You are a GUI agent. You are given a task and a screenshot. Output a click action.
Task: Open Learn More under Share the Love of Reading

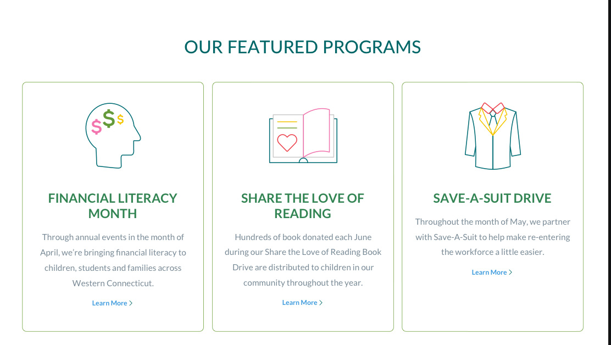pos(300,303)
